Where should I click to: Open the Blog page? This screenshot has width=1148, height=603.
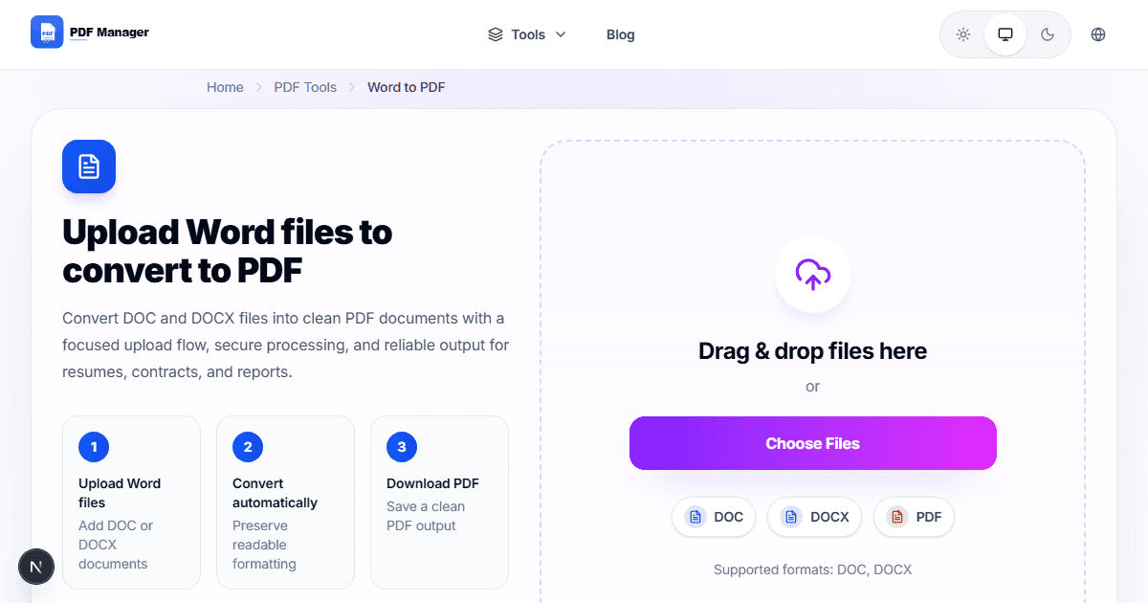coord(621,34)
